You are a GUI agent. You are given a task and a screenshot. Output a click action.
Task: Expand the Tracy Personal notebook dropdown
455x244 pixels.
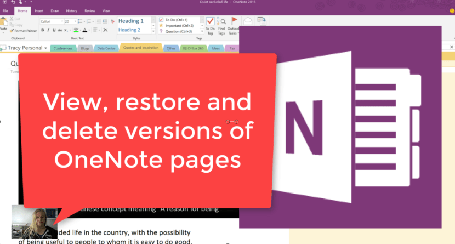(x=26, y=48)
